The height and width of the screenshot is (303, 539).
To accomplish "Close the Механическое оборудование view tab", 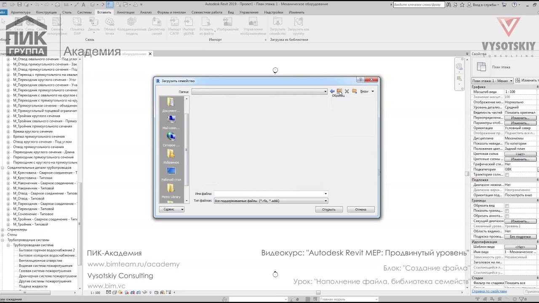I will pos(150,54).
